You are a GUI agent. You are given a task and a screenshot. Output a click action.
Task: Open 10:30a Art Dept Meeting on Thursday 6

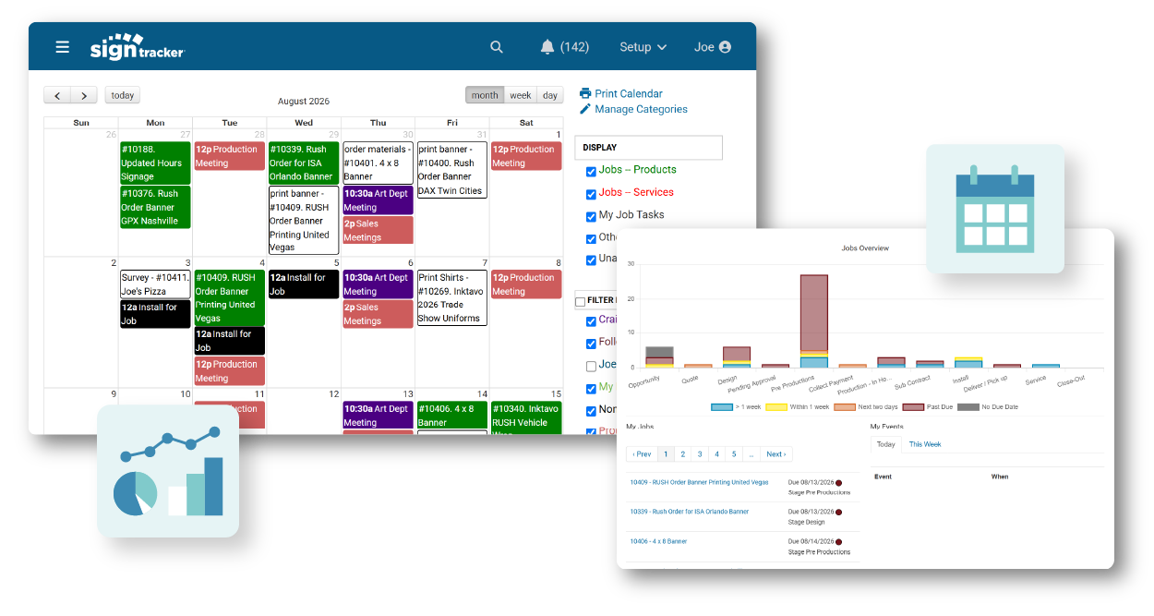(378, 284)
